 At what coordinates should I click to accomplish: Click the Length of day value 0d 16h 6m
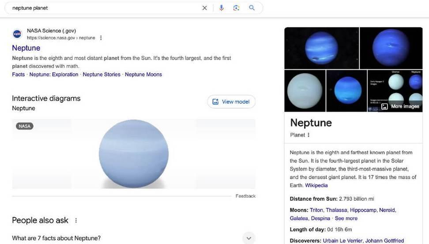339,229
